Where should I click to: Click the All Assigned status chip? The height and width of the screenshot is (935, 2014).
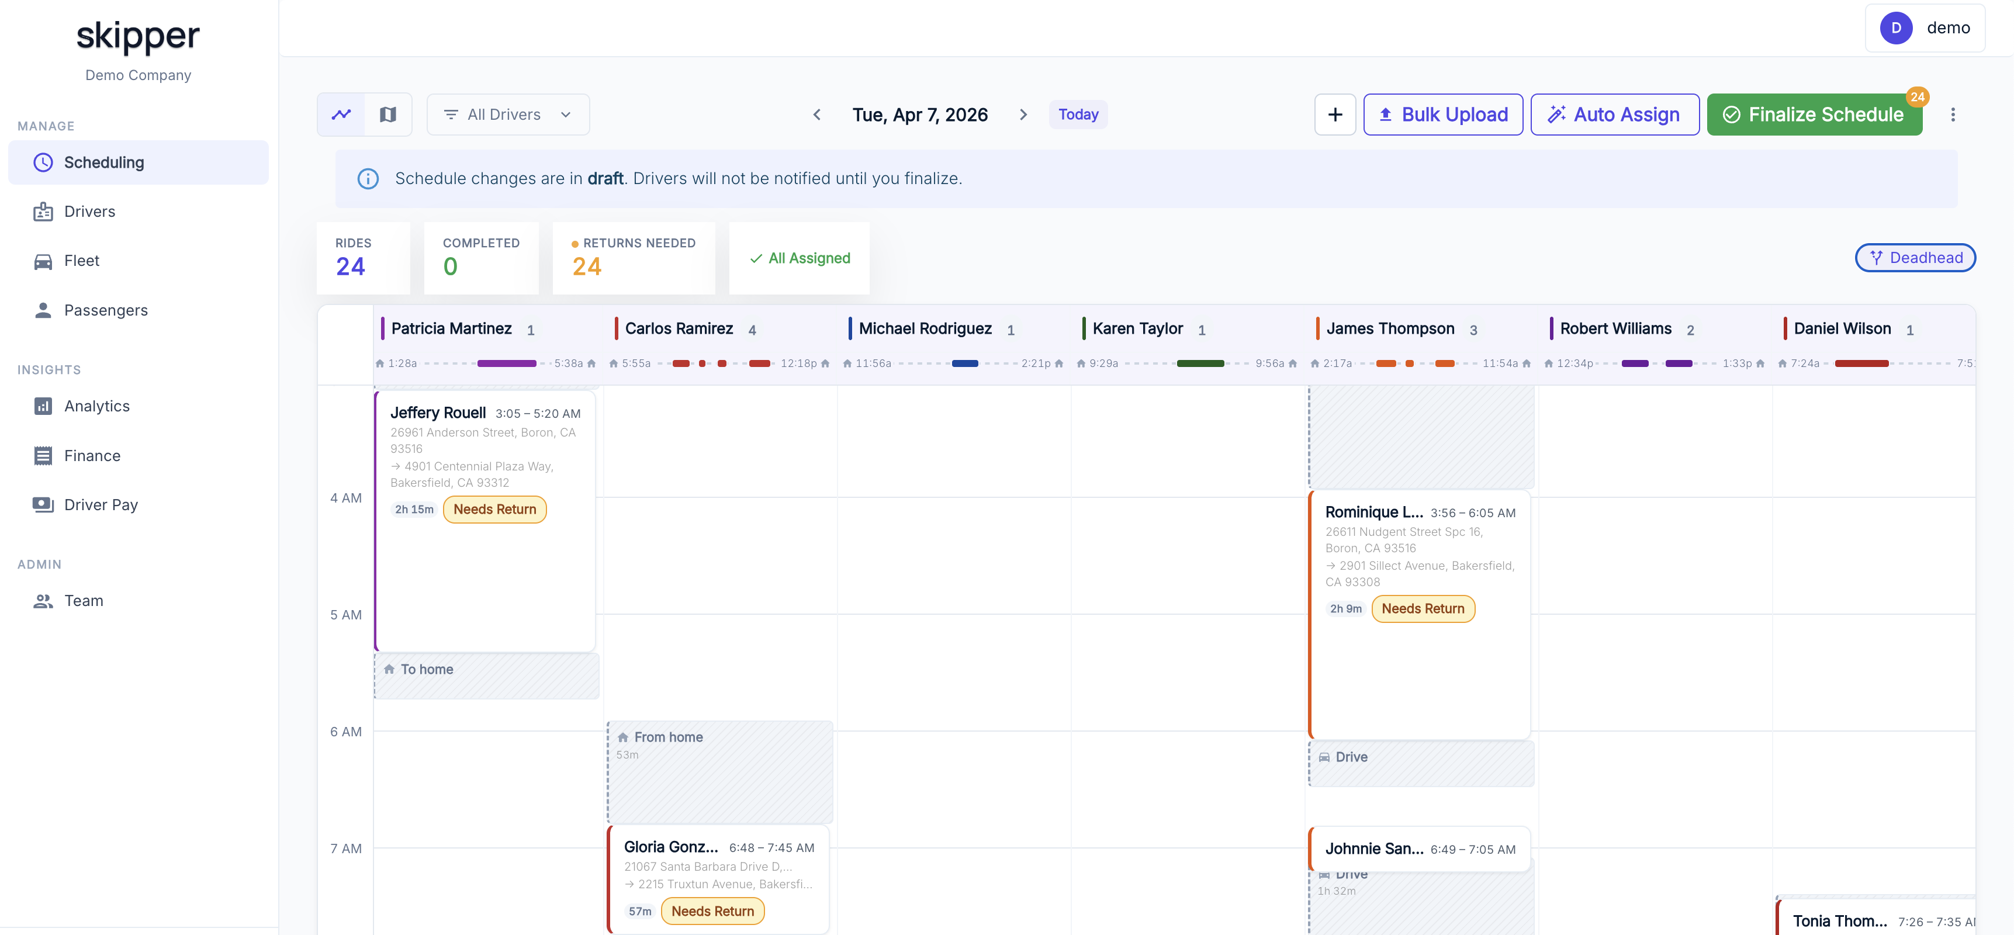(799, 258)
